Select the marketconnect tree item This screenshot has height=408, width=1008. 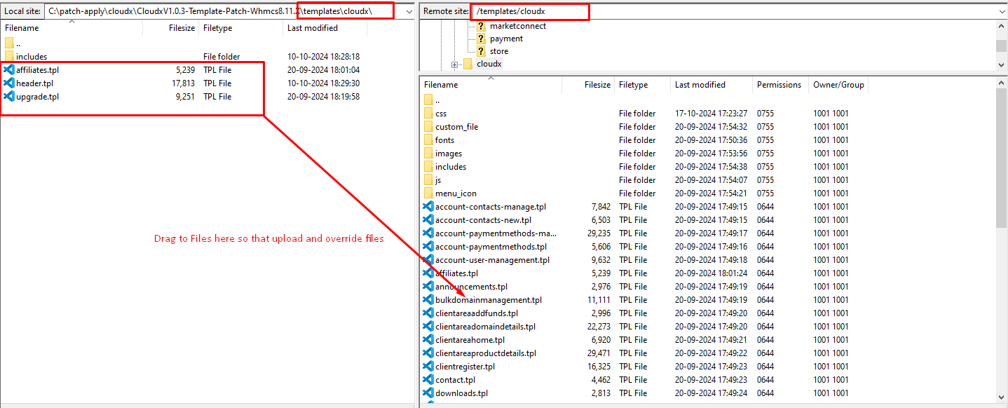coord(517,26)
